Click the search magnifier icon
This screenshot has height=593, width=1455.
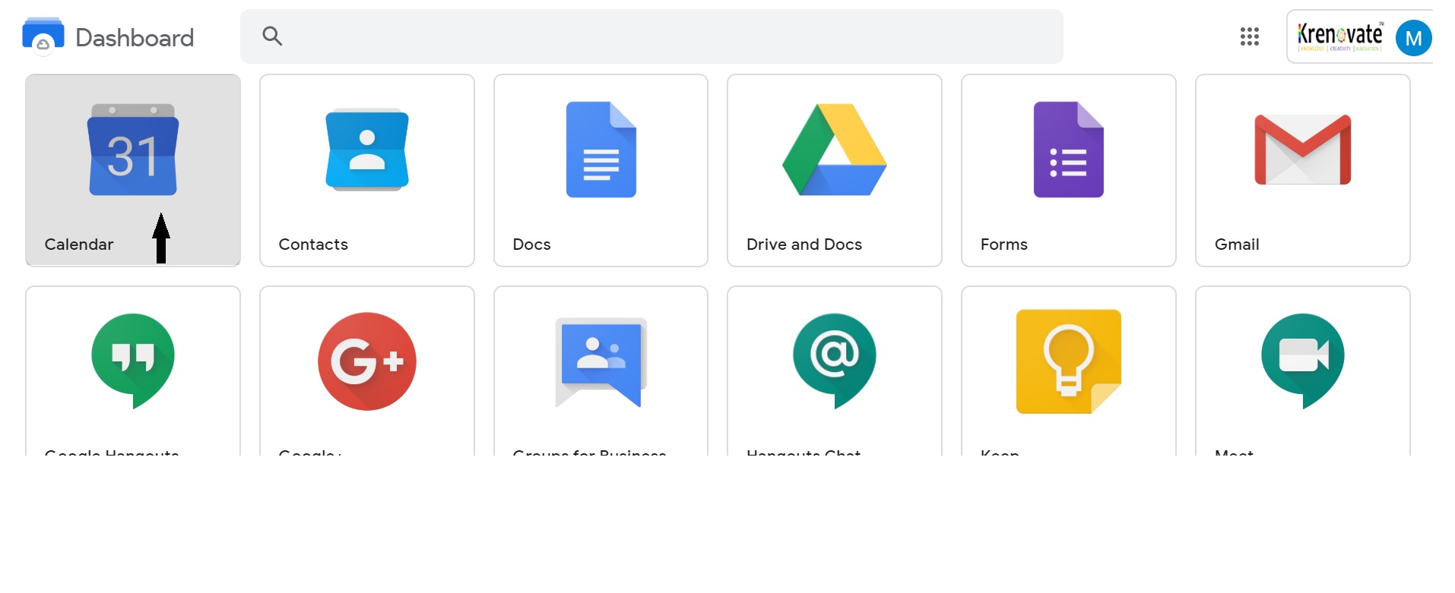272,36
